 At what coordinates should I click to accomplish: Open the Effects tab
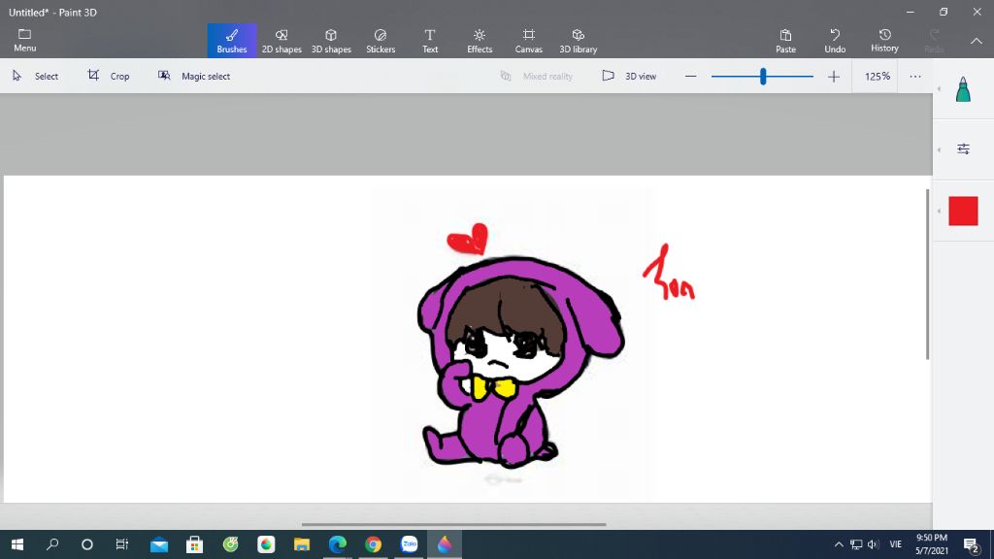click(x=480, y=41)
